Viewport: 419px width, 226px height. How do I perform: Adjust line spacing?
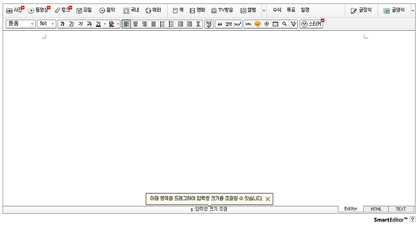(x=198, y=24)
